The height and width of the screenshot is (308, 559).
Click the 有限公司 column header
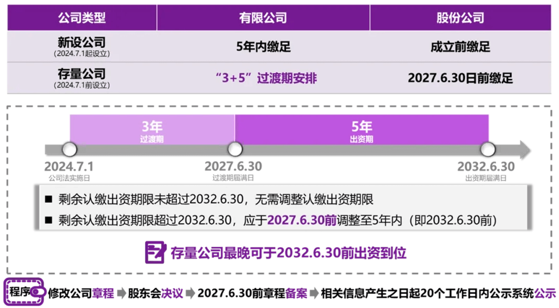[263, 18]
